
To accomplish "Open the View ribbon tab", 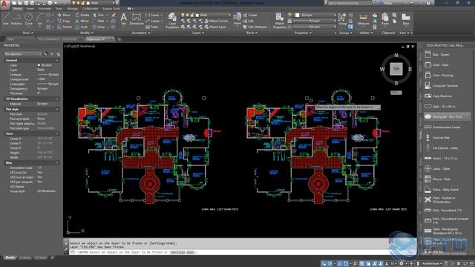I will [59, 9].
